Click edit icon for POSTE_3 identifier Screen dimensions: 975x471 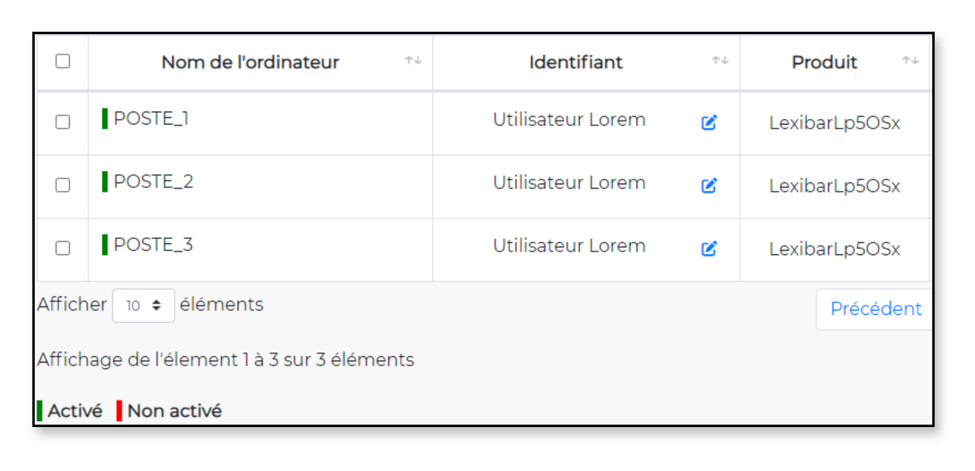tap(709, 248)
